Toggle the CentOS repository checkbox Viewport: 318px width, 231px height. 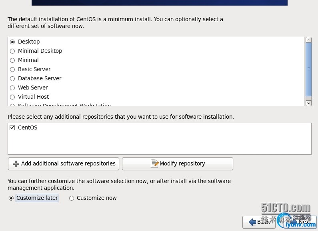pyautogui.click(x=12, y=128)
